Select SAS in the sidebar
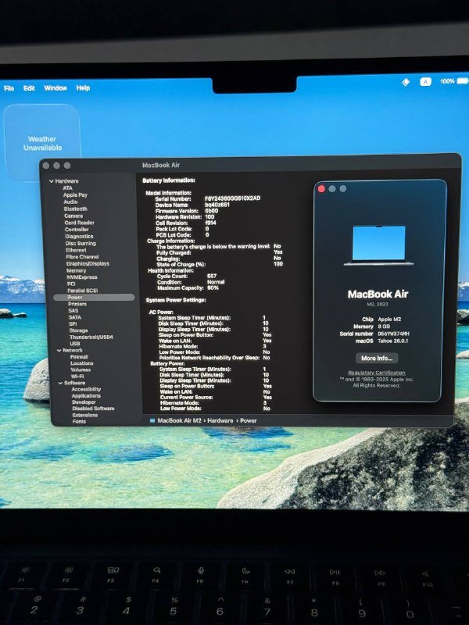 coord(73,310)
